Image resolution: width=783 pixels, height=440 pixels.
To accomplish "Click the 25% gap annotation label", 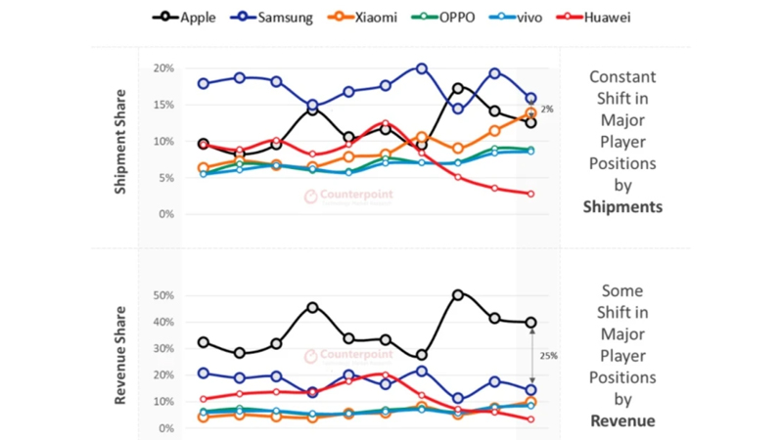I will (547, 356).
